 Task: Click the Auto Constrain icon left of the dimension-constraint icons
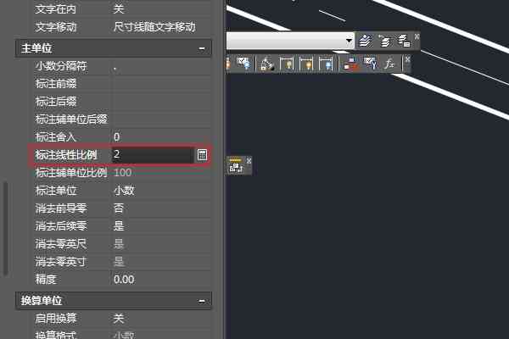click(267, 63)
